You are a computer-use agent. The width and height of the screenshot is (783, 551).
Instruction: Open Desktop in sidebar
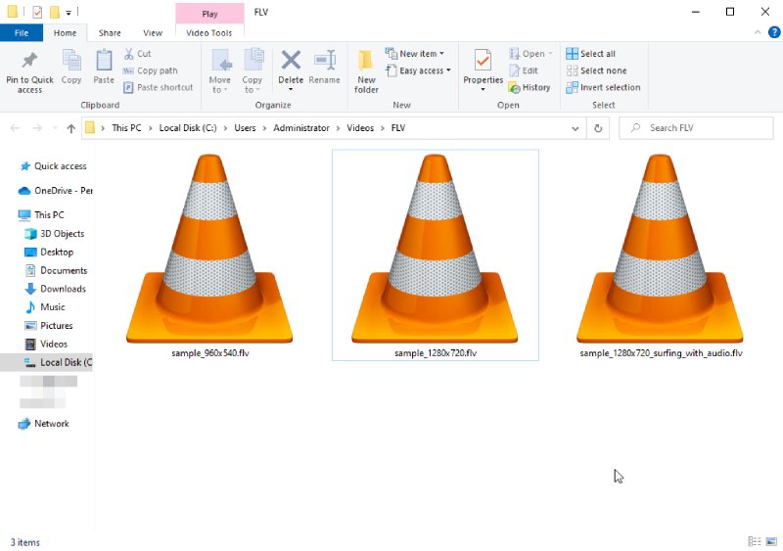click(49, 252)
